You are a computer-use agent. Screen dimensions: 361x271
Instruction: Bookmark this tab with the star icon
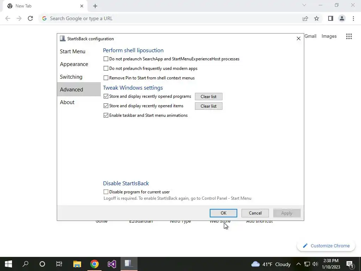(x=317, y=18)
